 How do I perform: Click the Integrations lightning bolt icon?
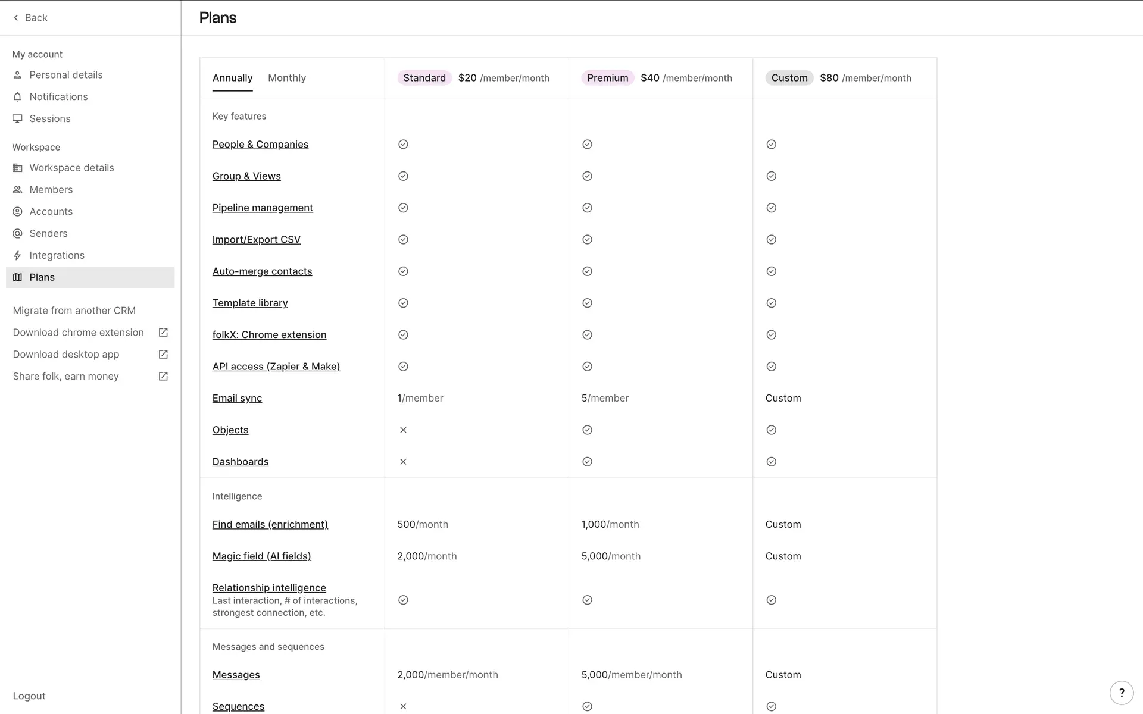17,256
